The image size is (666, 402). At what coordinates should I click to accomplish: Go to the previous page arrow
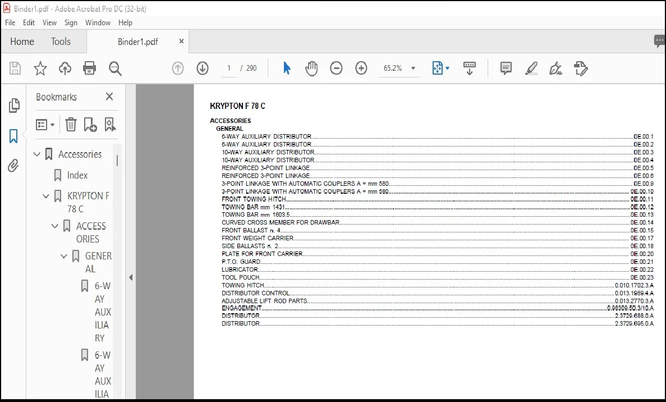coord(178,68)
